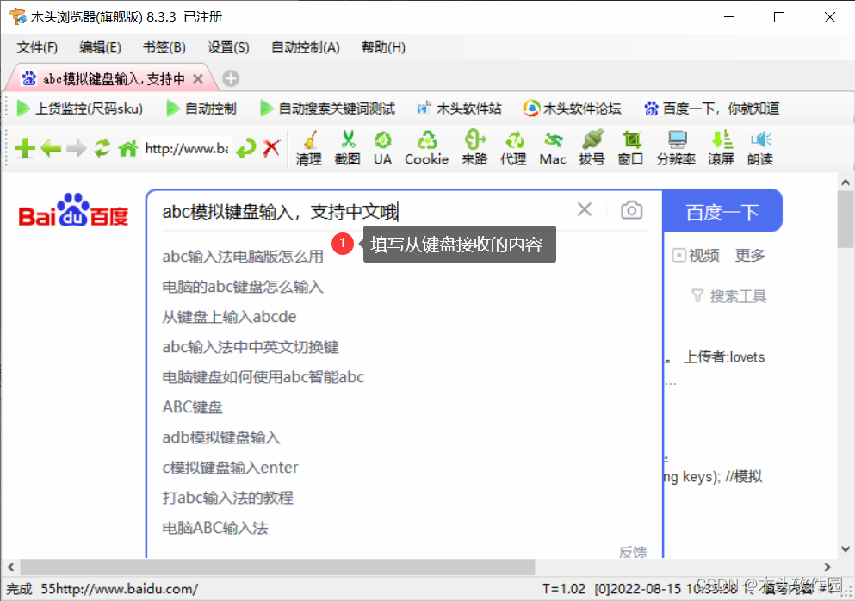This screenshot has width=855, height=601.
Task: Click the 拔号 dial-up icon
Action: [x=592, y=147]
